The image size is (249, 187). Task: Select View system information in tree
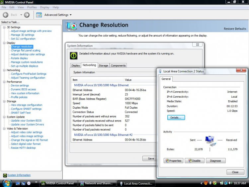point(25,93)
